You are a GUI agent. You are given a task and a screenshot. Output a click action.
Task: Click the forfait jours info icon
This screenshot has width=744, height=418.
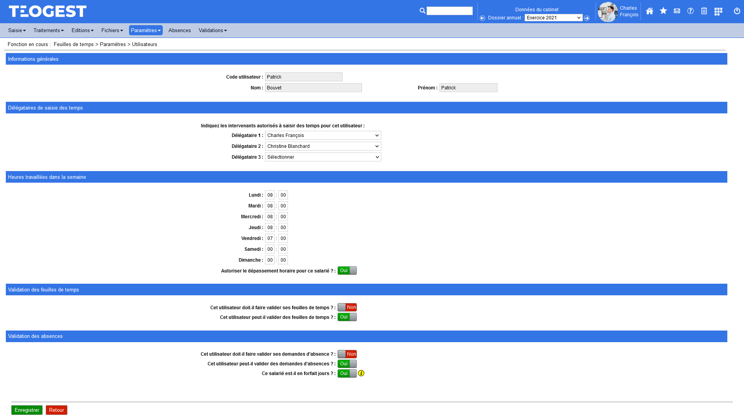(x=361, y=373)
